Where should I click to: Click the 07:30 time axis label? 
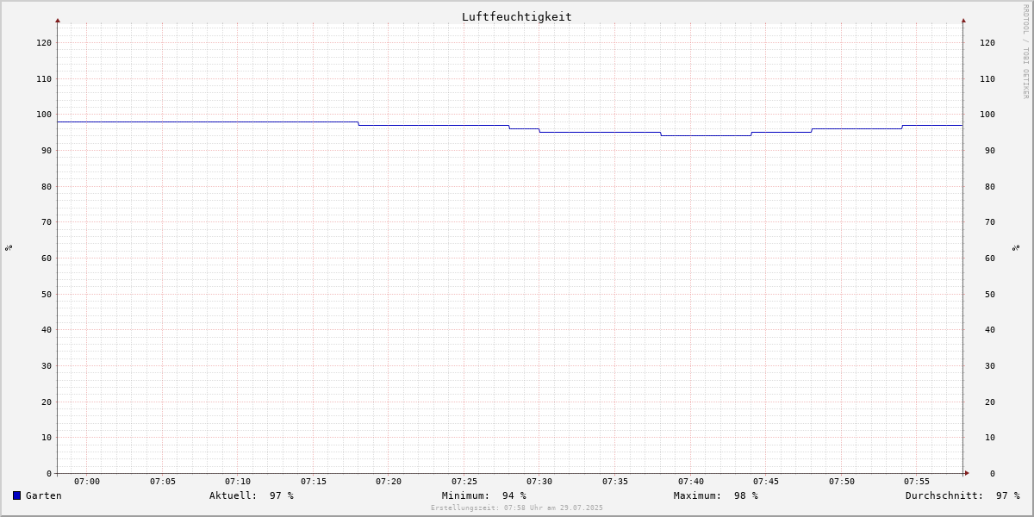coord(539,482)
